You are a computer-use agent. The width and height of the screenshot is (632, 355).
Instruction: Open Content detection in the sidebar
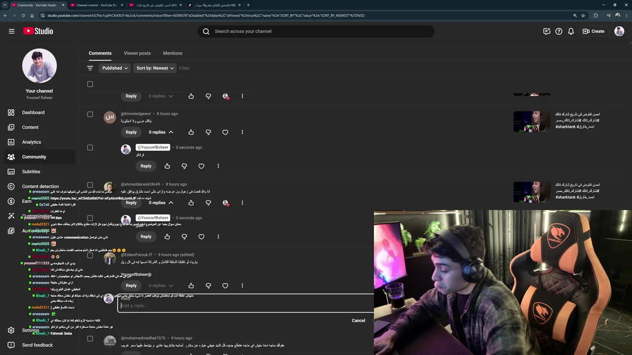tap(40, 186)
